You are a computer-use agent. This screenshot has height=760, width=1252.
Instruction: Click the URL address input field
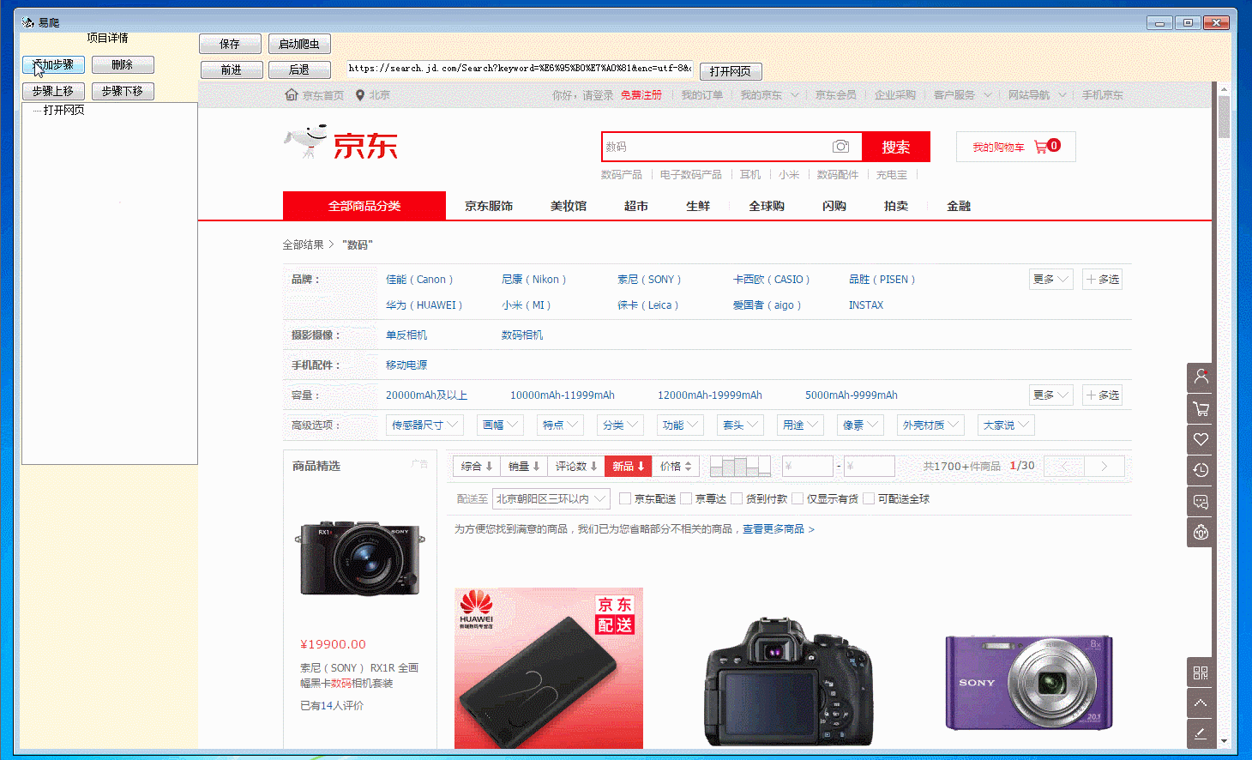click(x=520, y=68)
